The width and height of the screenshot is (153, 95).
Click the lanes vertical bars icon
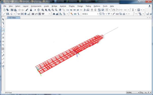(8, 14)
